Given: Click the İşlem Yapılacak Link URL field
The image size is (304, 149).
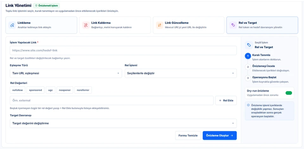Looking at the screenshot, I should pos(123,50).
